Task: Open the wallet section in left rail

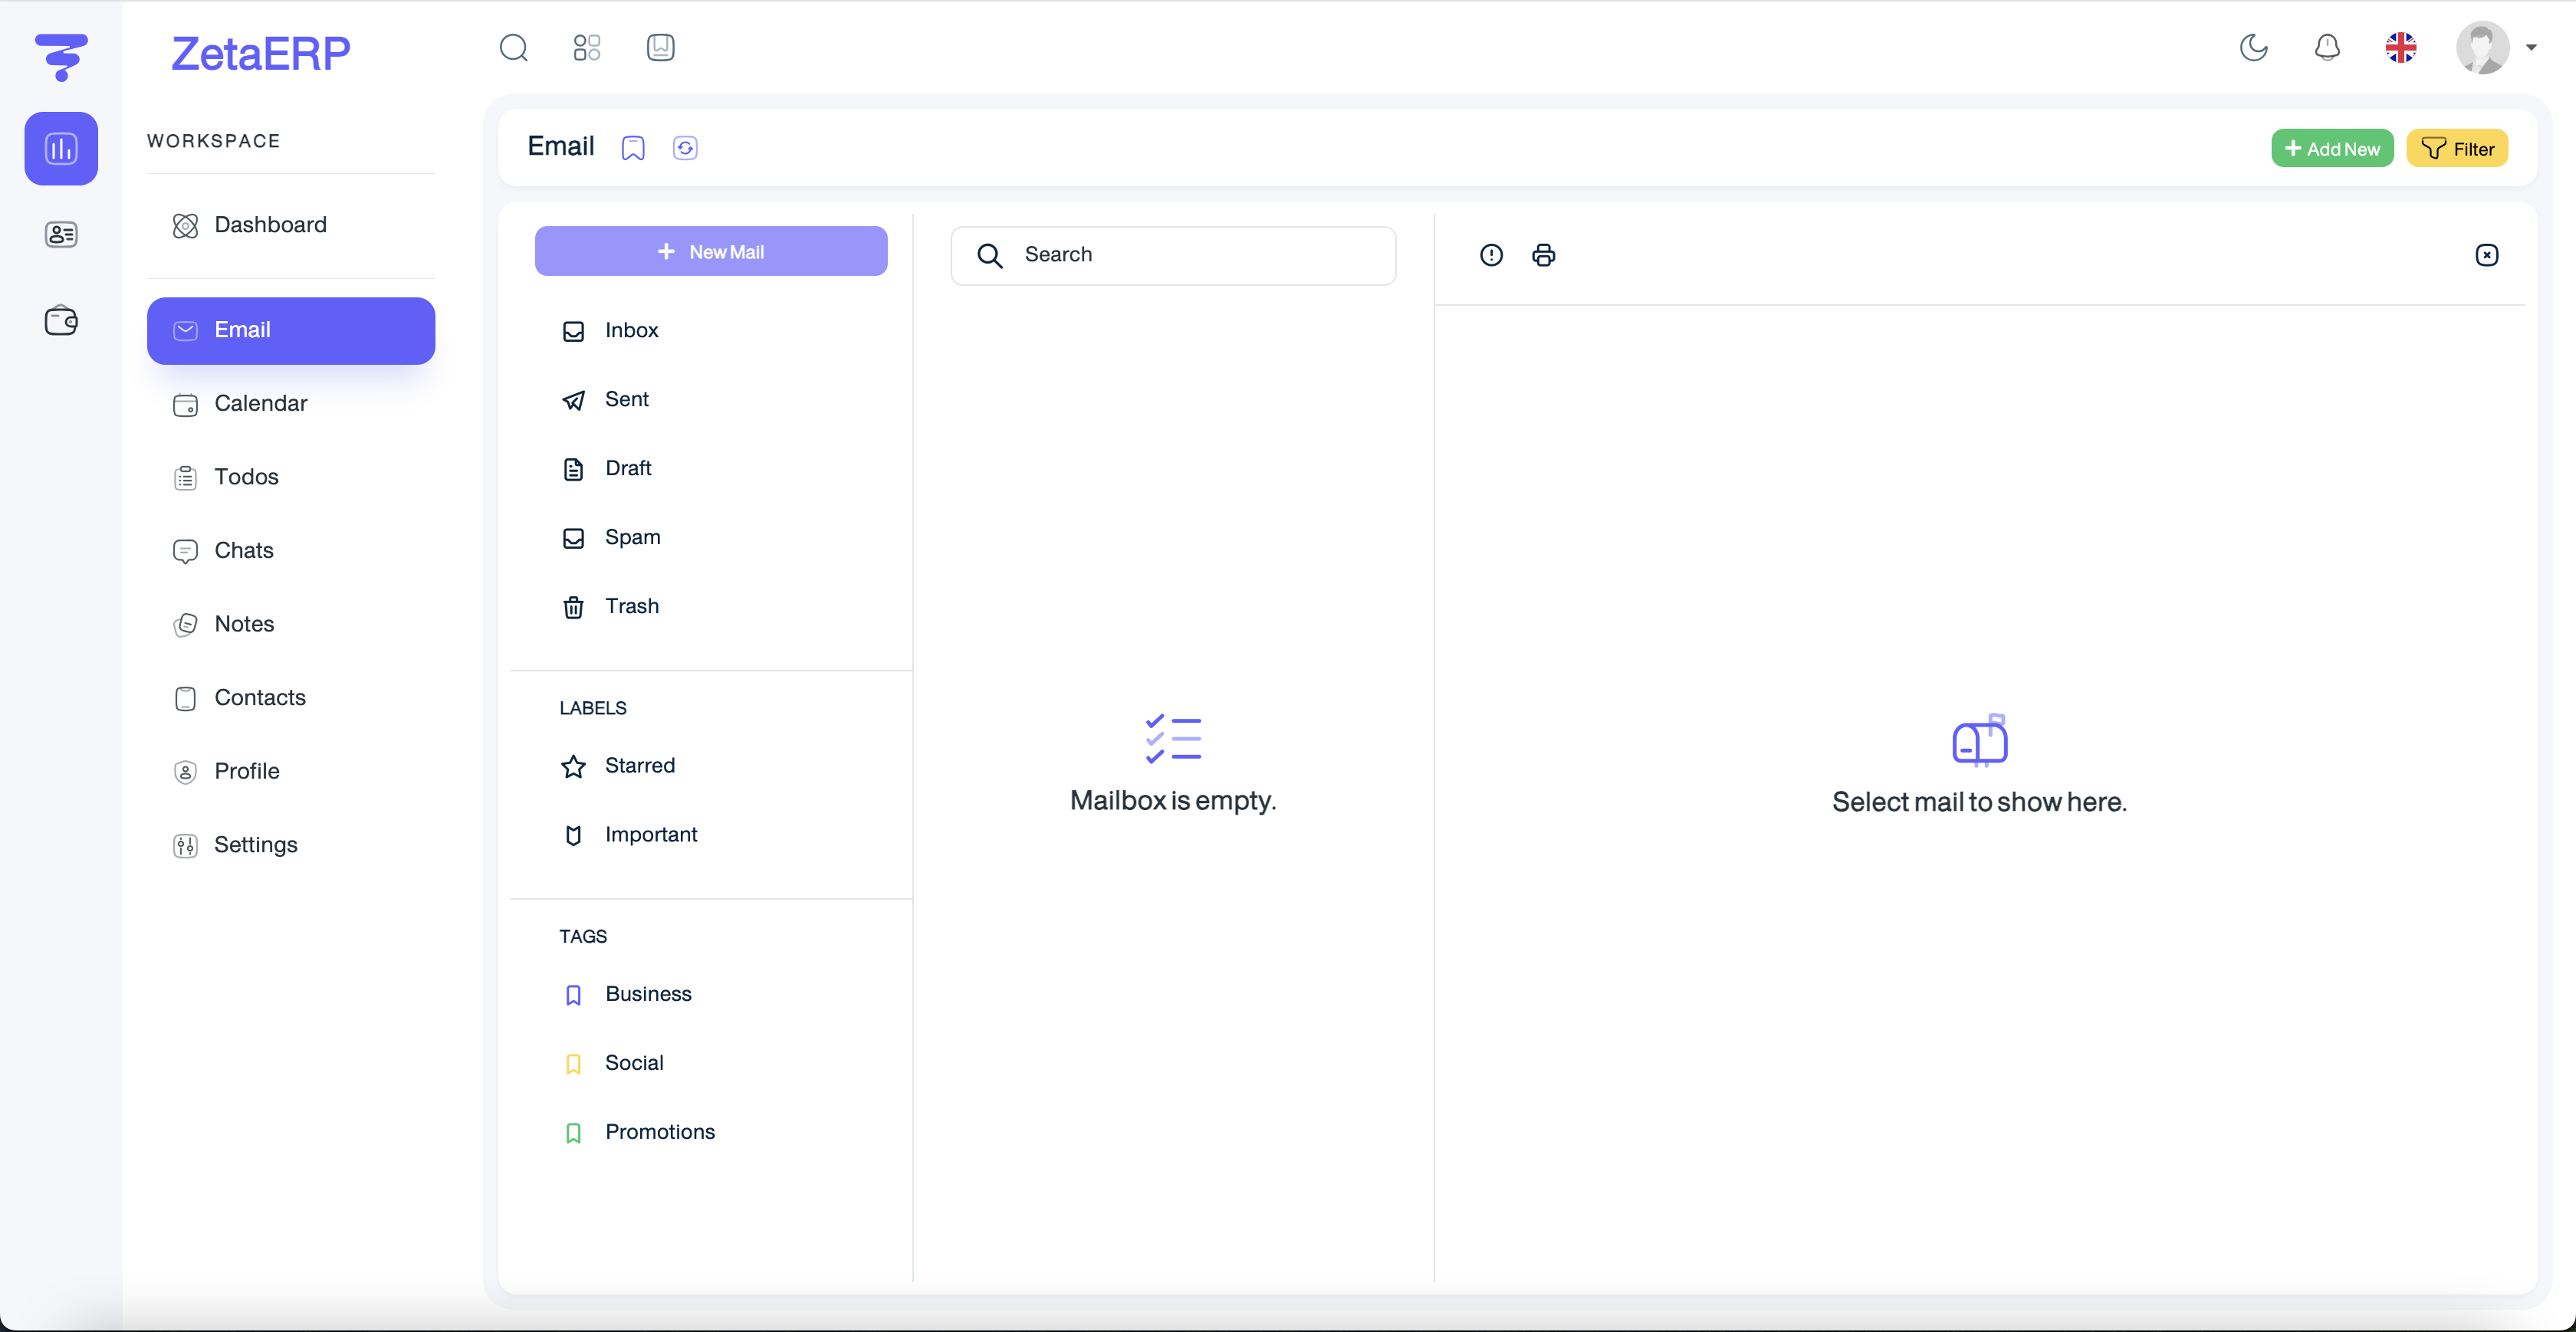Action: (x=61, y=321)
